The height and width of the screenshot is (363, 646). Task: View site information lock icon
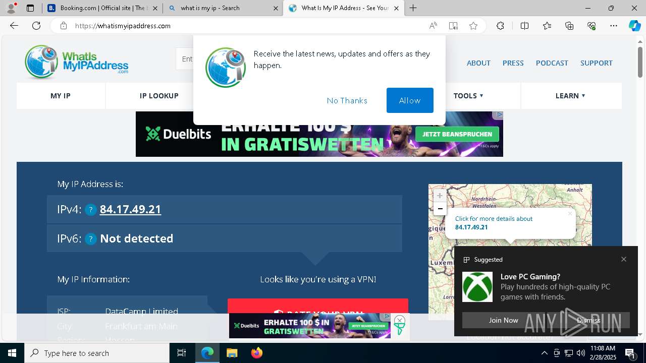click(63, 26)
